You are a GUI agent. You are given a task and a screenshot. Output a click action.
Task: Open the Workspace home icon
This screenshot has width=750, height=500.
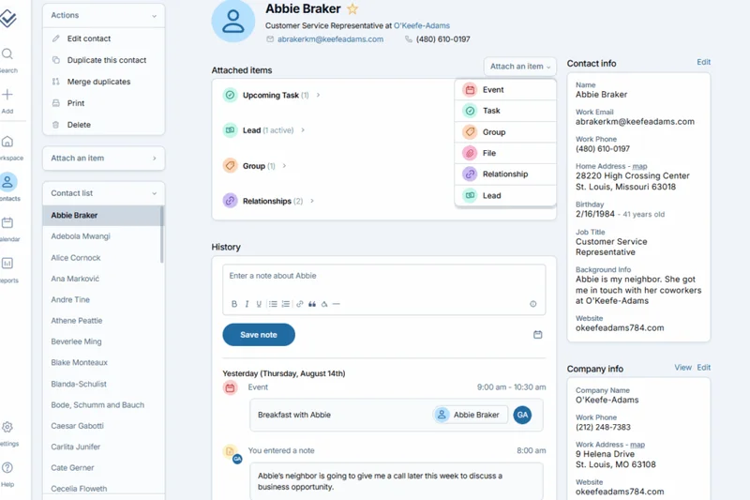pos(7,142)
